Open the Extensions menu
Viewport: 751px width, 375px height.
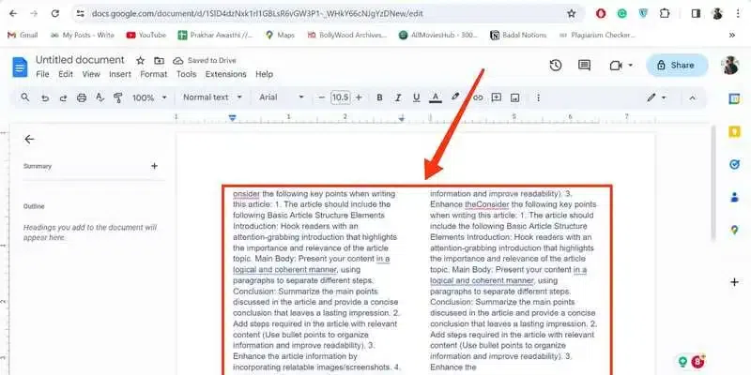225,74
